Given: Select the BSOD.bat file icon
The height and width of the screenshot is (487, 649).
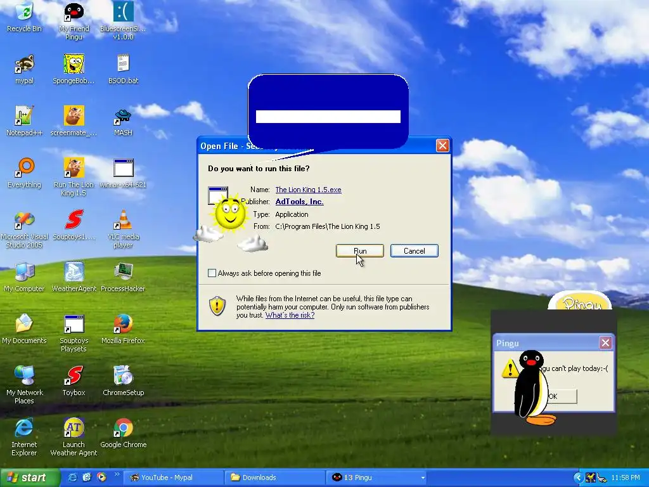Looking at the screenshot, I should coord(123,69).
